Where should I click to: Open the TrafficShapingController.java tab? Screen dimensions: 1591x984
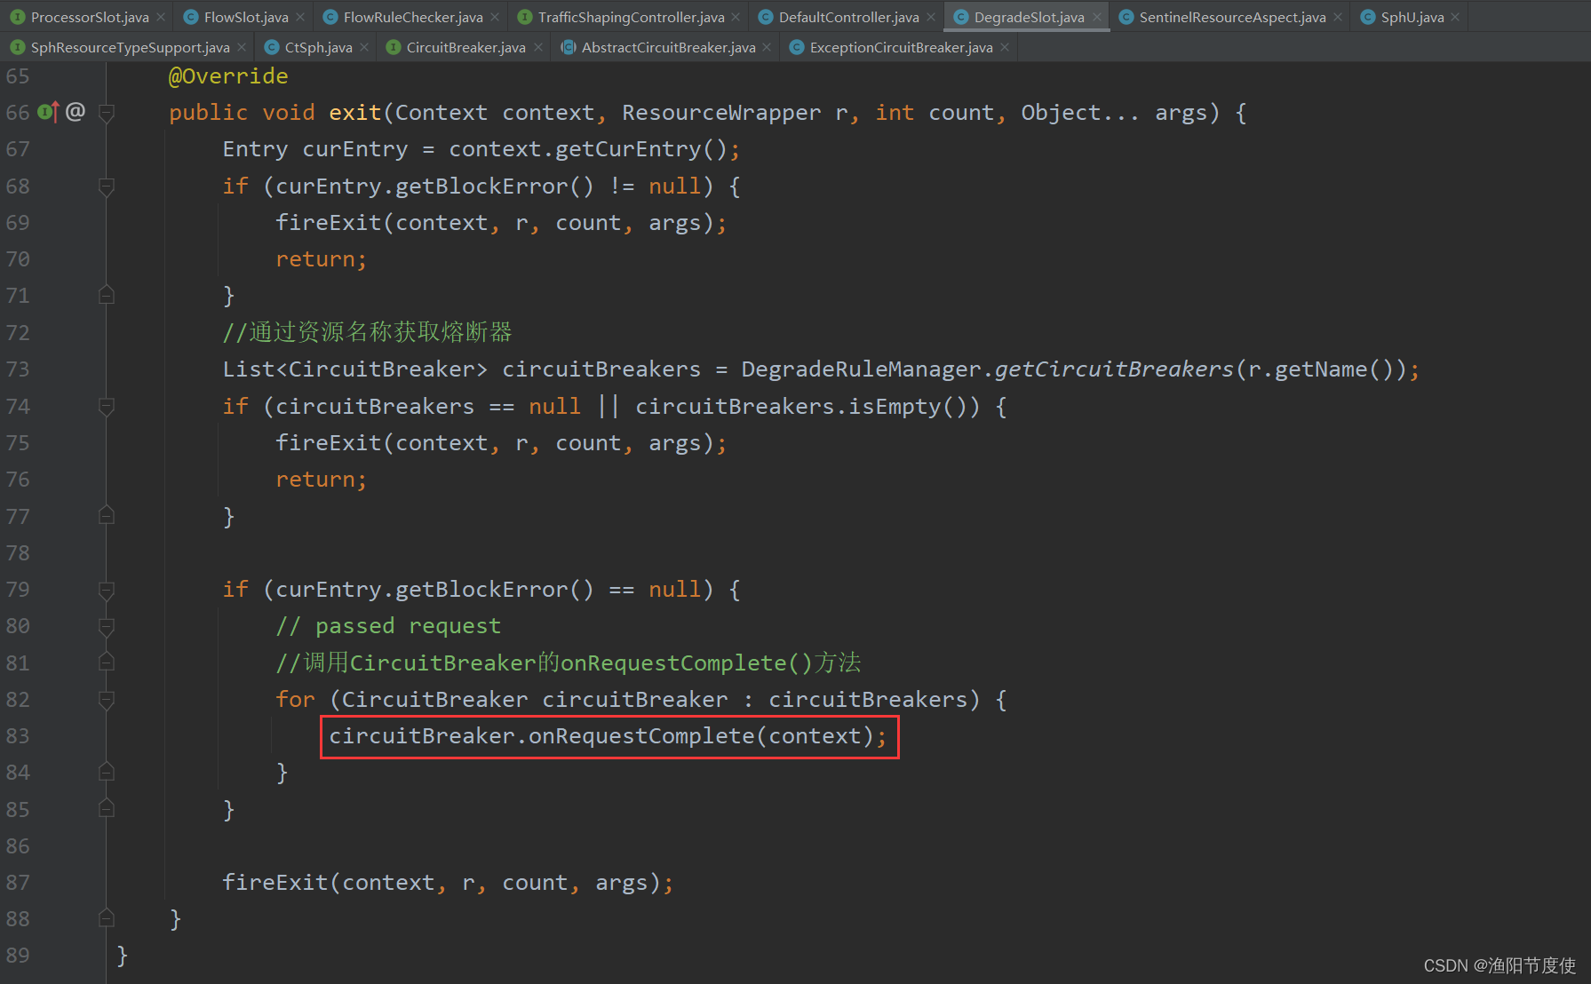pyautogui.click(x=631, y=17)
